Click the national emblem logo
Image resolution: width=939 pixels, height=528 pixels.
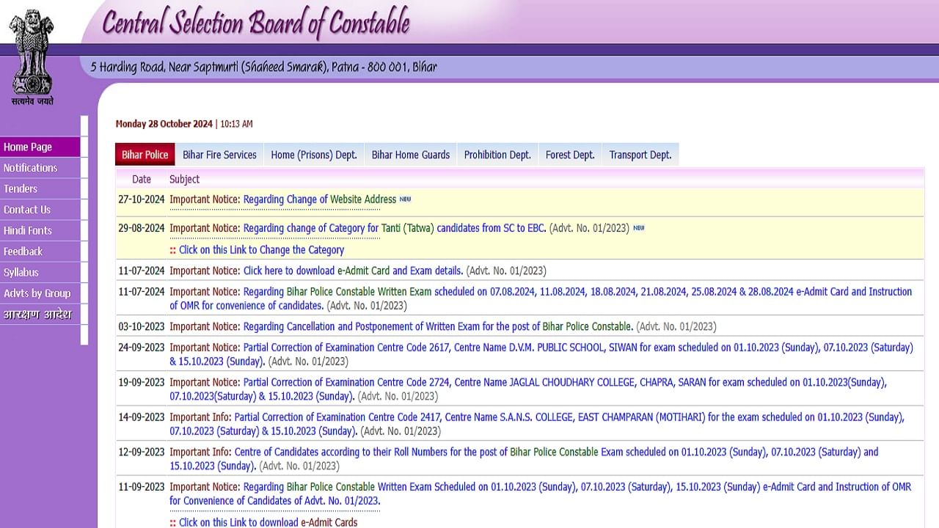(32, 57)
